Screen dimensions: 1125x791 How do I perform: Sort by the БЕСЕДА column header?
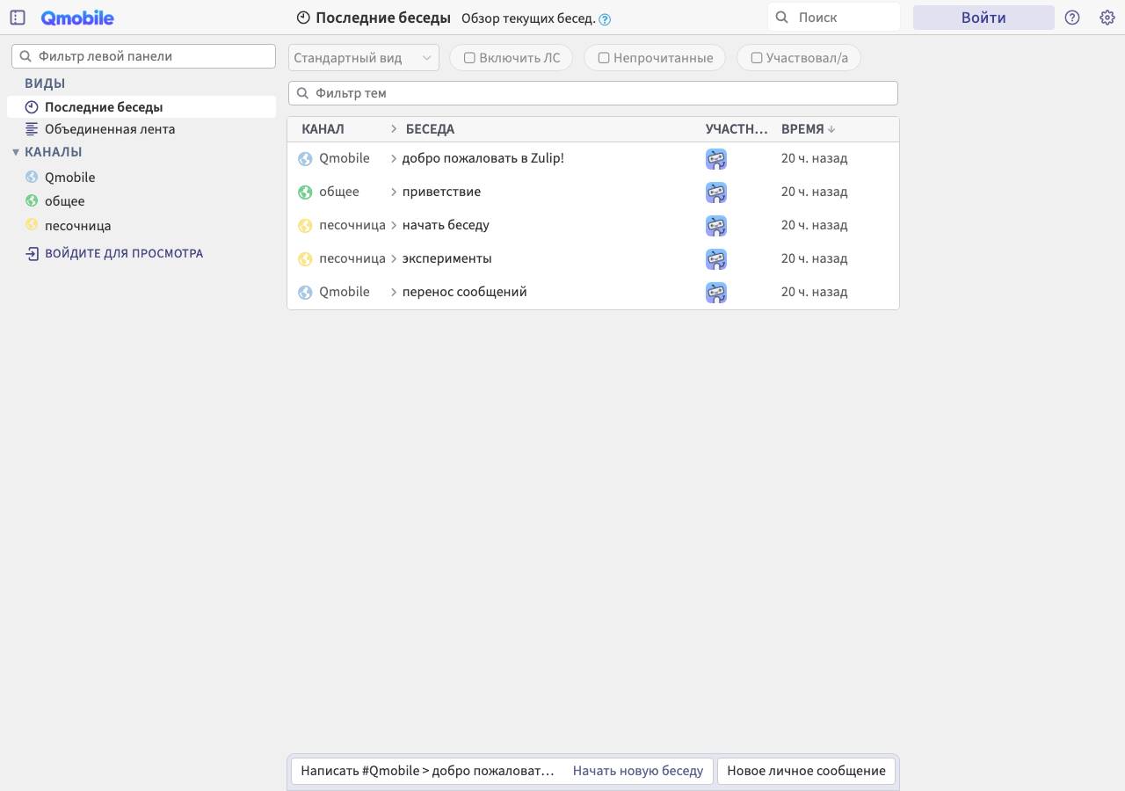pos(430,129)
